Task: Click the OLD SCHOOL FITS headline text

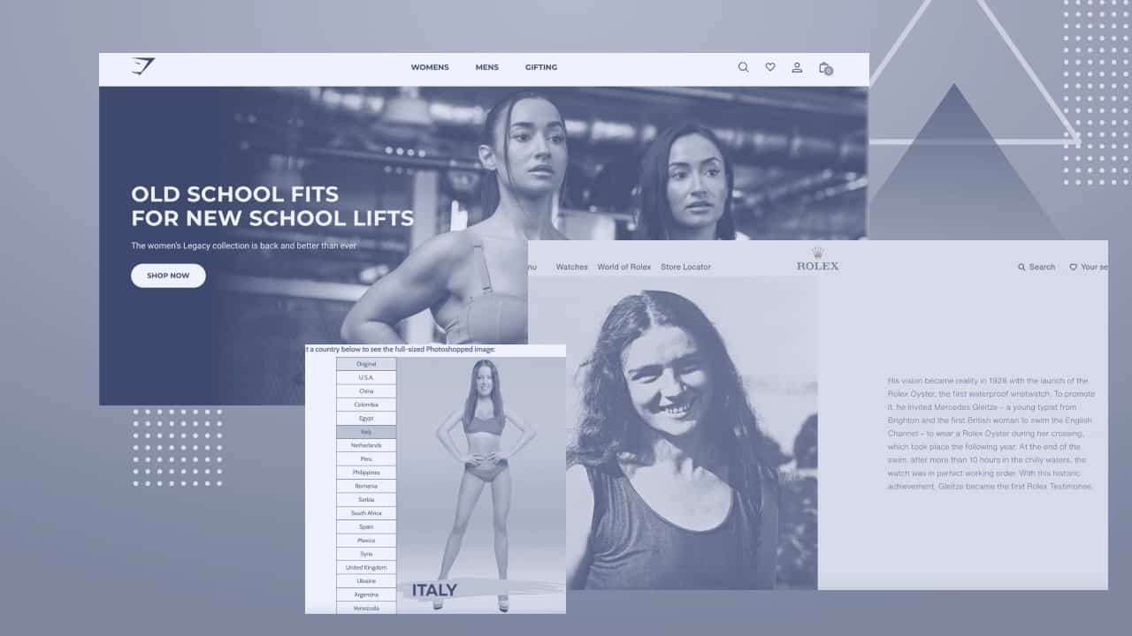Action: click(272, 206)
